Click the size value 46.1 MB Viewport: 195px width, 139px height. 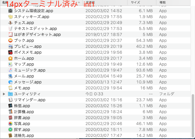click(144, 124)
